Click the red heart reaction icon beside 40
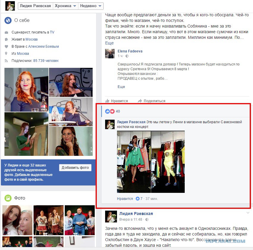The image size is (253, 250). coord(112,111)
